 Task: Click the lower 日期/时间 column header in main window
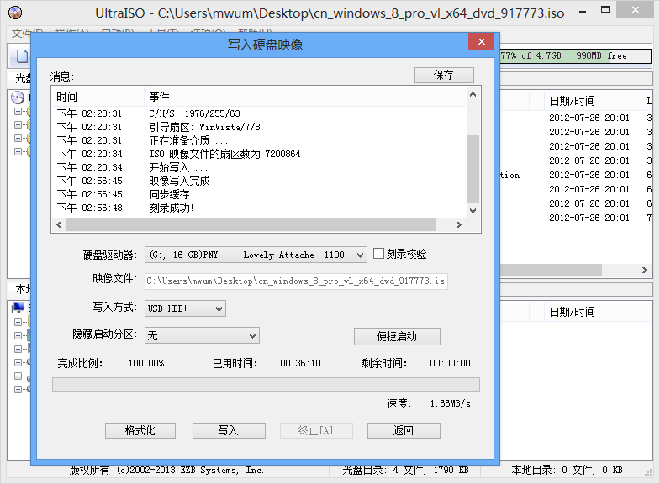coord(592,312)
